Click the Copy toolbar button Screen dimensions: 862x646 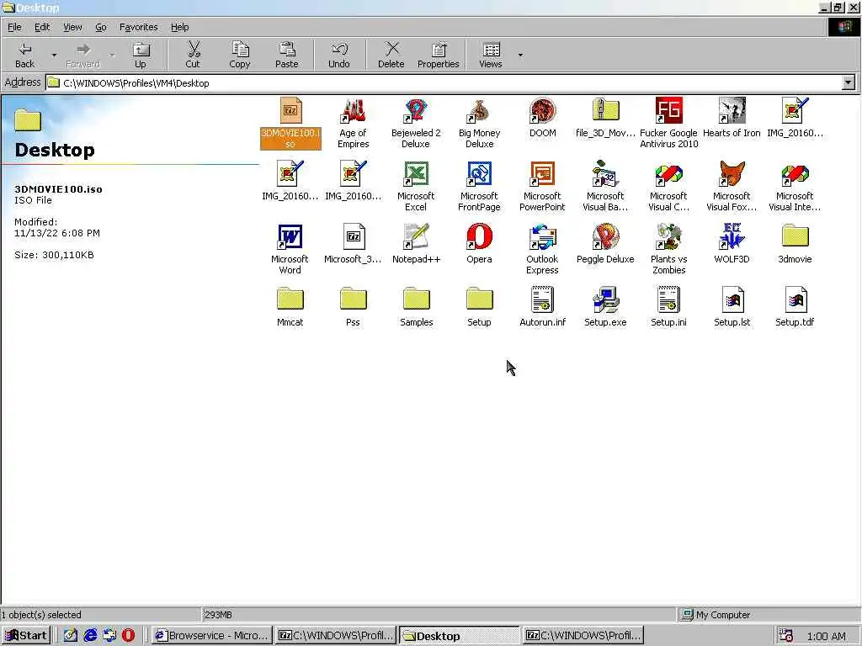(240, 55)
